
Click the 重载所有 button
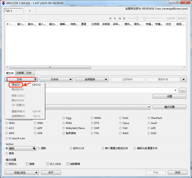coord(163,79)
